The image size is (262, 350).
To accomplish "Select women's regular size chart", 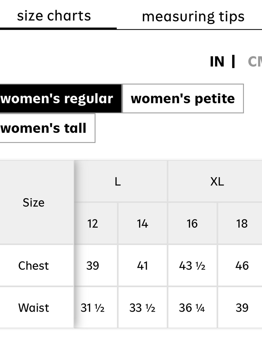I will pyautogui.click(x=61, y=99).
